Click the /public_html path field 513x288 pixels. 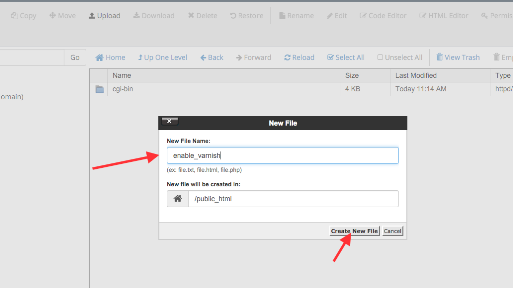pyautogui.click(x=294, y=199)
